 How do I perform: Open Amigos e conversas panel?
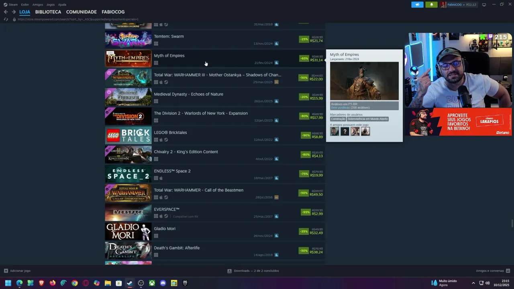(x=493, y=271)
